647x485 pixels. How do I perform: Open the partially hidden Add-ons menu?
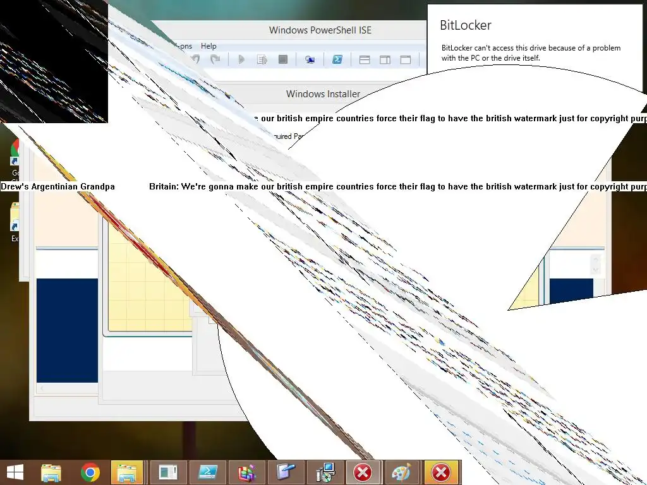183,45
